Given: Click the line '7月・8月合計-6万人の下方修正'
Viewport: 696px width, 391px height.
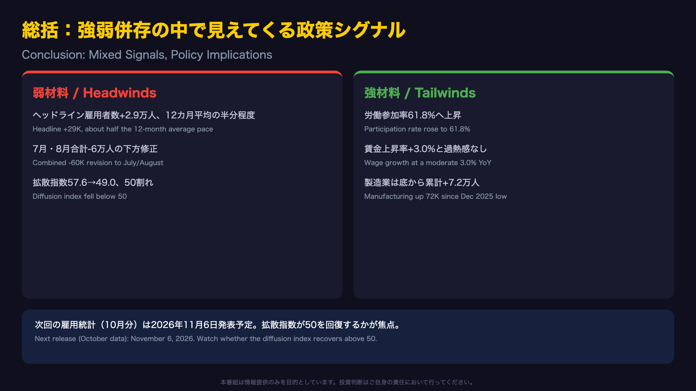Looking at the screenshot, I should pyautogui.click(x=95, y=149).
